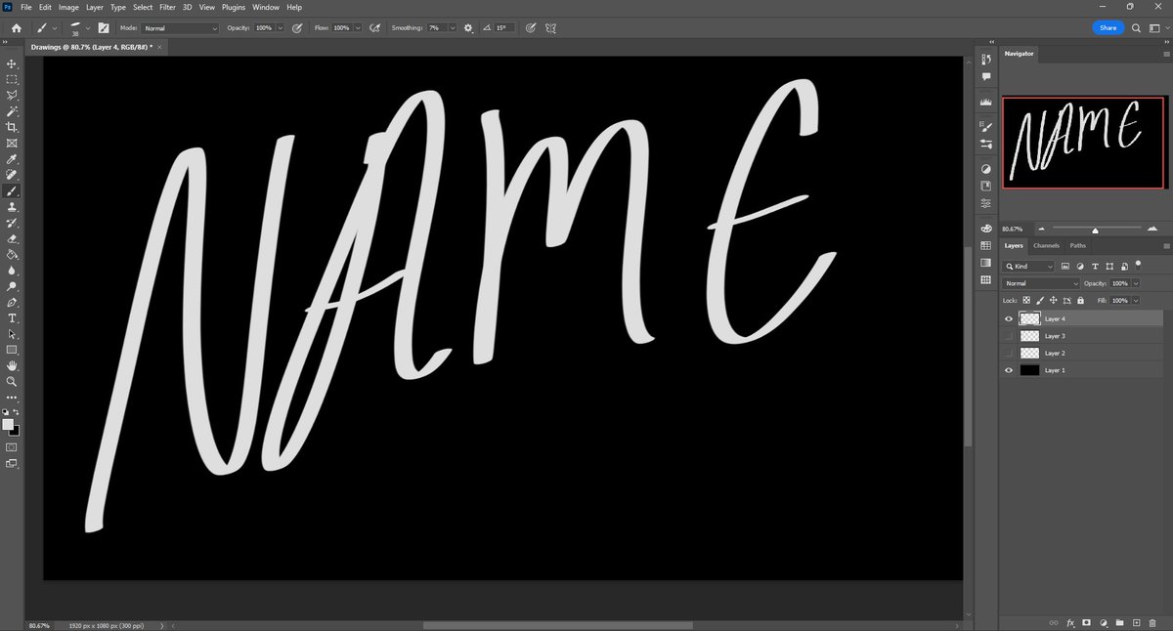Select the Polygonal Lasso tool
Screen dimensions: 1173x631
coord(12,96)
